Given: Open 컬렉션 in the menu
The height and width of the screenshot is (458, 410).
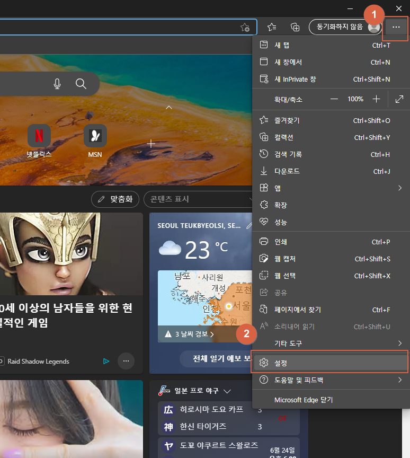Looking at the screenshot, I should [x=331, y=137].
